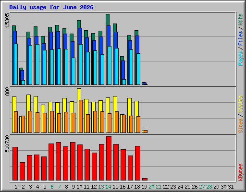
Task: Click the cyan pages bar for day 9
Action: pos(74,71)
